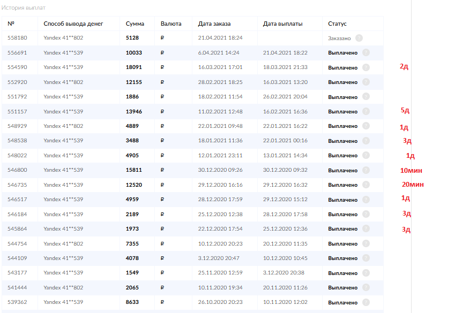
Task: Click Yandex 41**802 in row 558180
Action: coord(63,37)
